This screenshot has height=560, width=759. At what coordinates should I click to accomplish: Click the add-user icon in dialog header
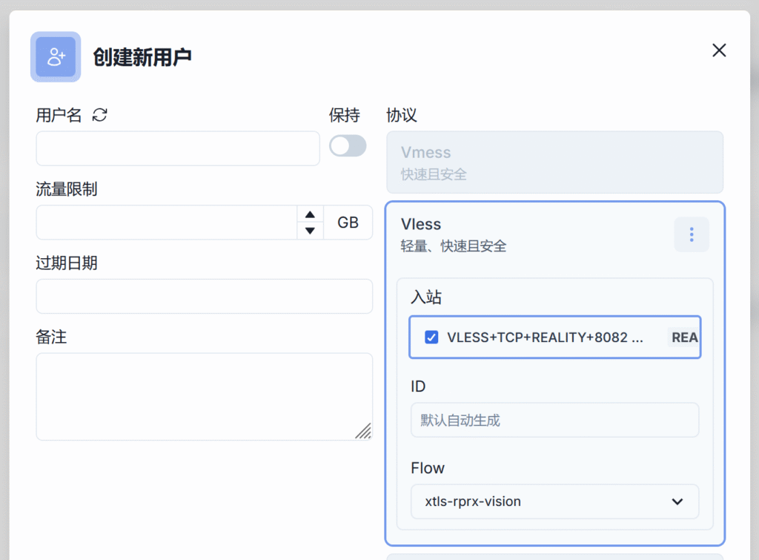click(x=56, y=56)
